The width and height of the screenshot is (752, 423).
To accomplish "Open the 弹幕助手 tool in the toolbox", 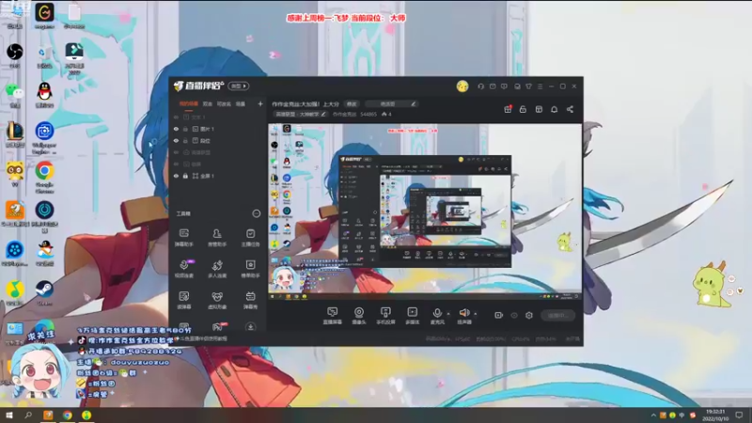I will point(183,238).
